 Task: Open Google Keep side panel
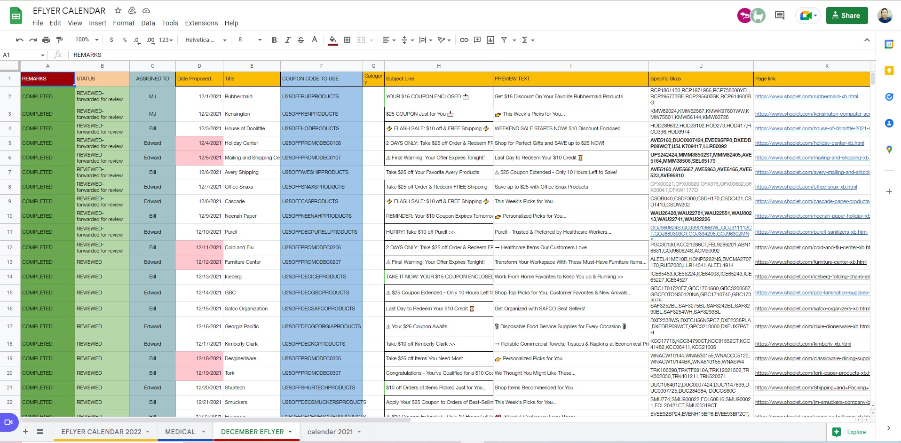point(889,71)
